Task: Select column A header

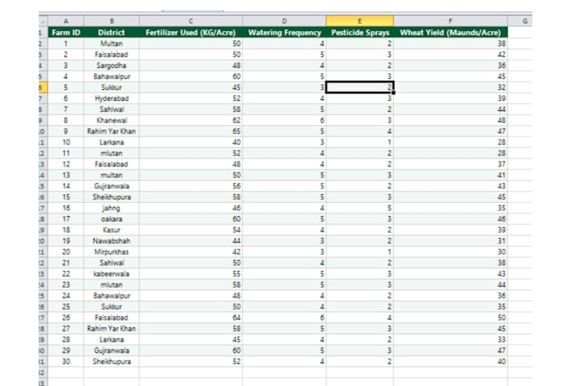Action: click(65, 21)
